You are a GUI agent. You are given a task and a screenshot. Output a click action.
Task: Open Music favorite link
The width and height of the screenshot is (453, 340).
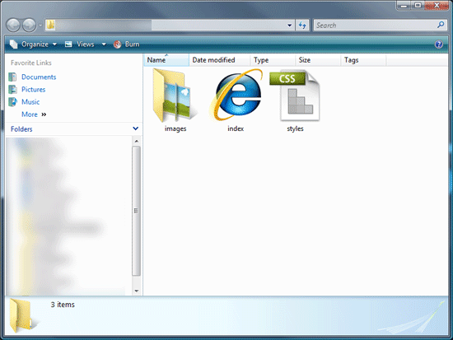pyautogui.click(x=30, y=102)
